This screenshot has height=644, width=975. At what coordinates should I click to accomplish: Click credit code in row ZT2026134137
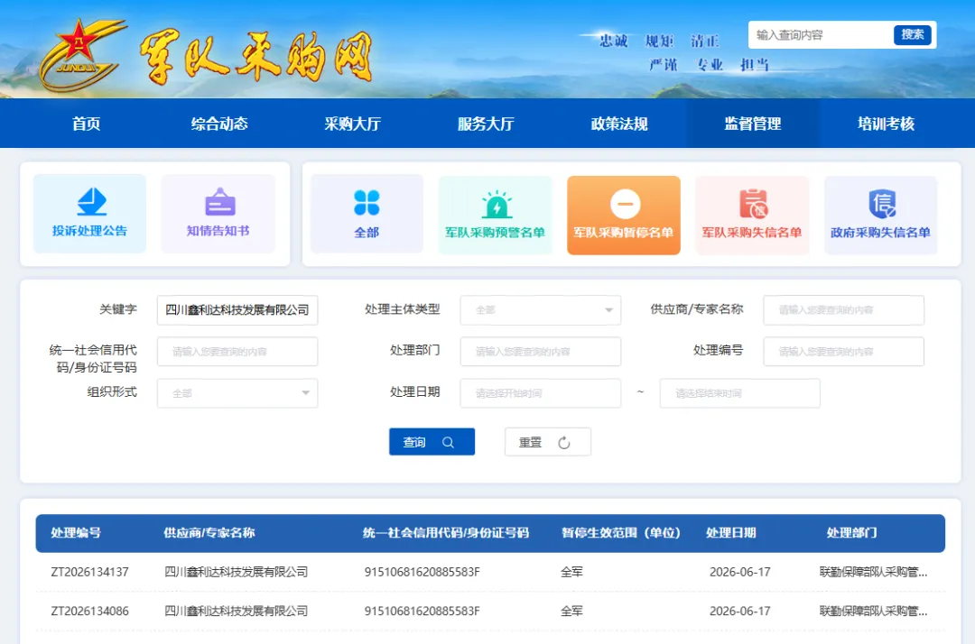[x=422, y=572]
